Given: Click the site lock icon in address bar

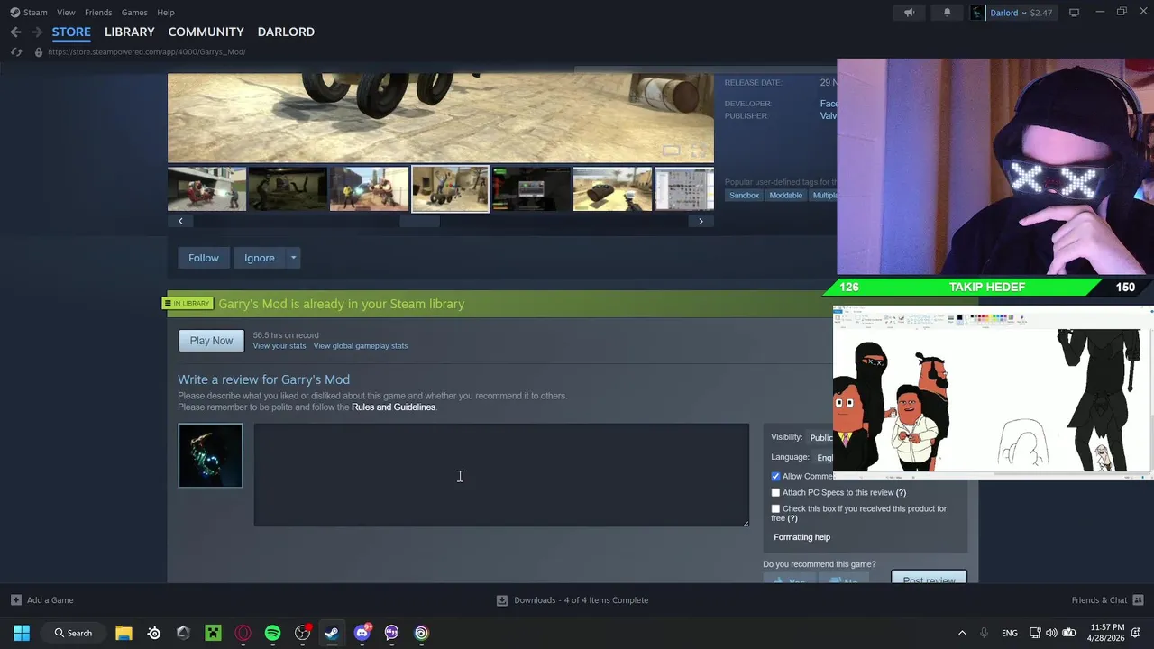Looking at the screenshot, I should click(38, 52).
